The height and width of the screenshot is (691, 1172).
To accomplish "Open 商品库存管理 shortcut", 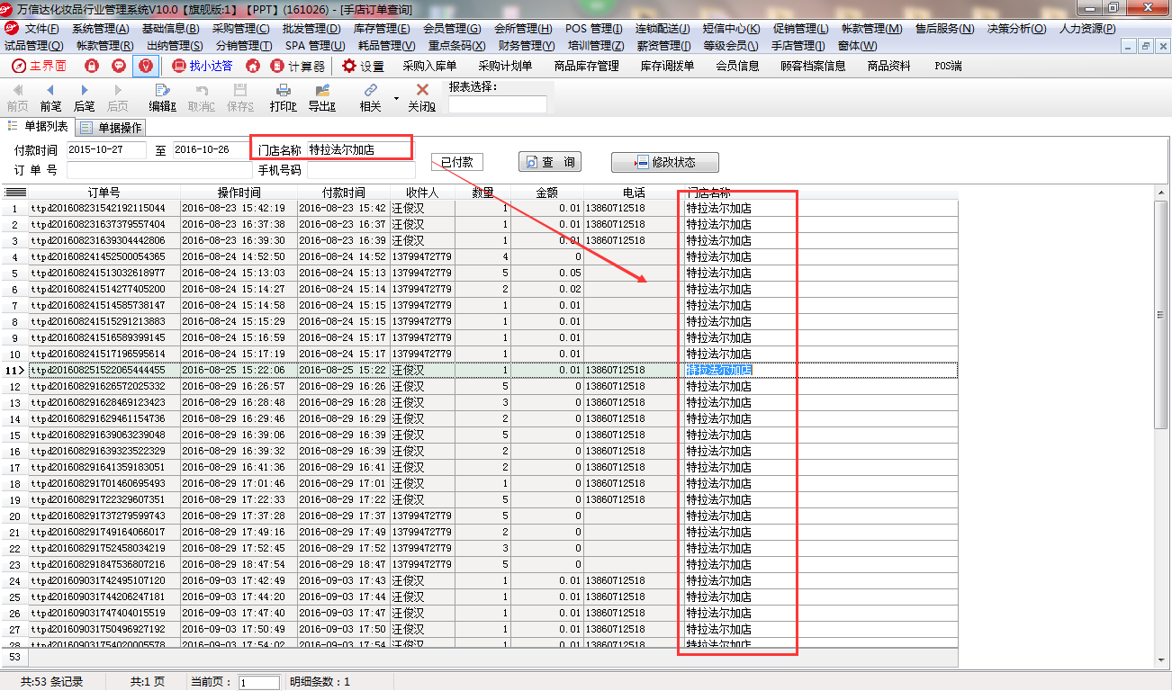I will tap(587, 66).
